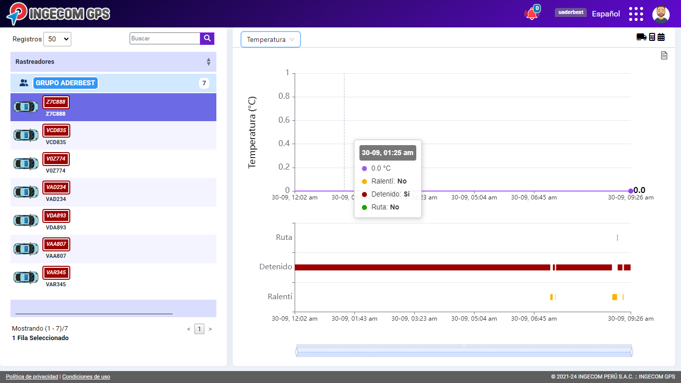Viewport: 681px width, 383px height.
Task: Select tracker VCD835 in the list
Action: tap(56, 135)
